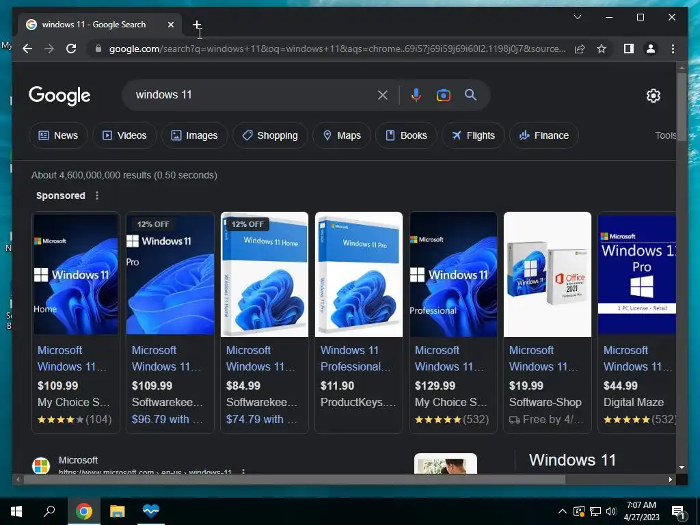The width and height of the screenshot is (700, 525).
Task: Click the (104) star rating reviews
Action: click(75, 419)
